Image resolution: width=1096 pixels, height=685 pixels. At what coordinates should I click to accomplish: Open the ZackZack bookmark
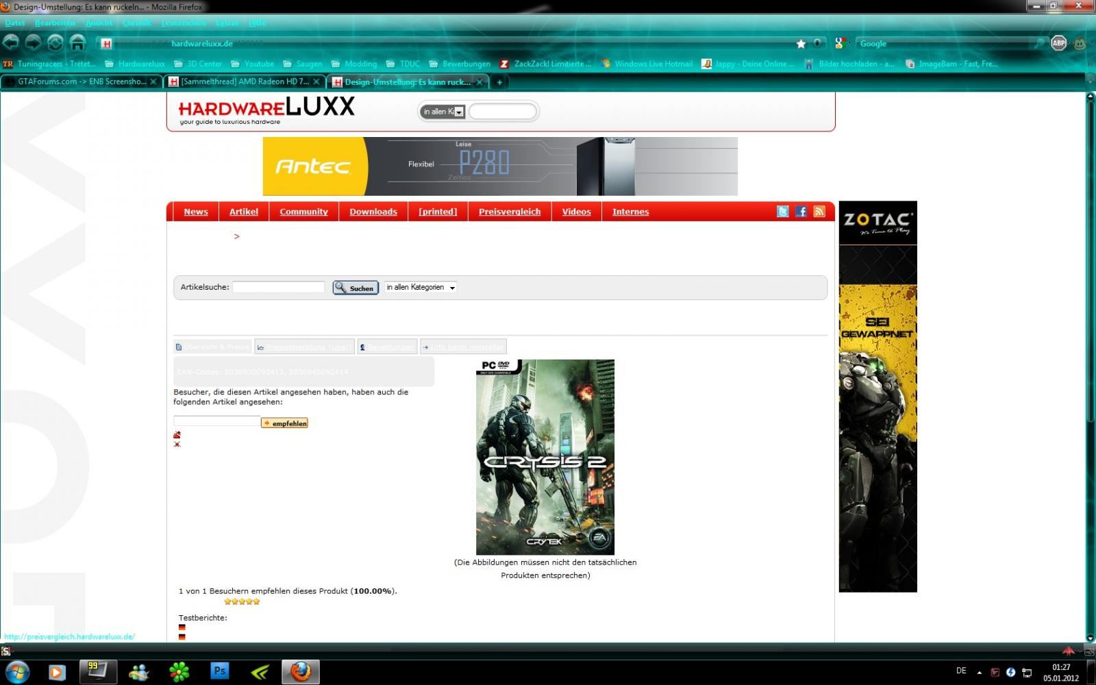pyautogui.click(x=545, y=64)
